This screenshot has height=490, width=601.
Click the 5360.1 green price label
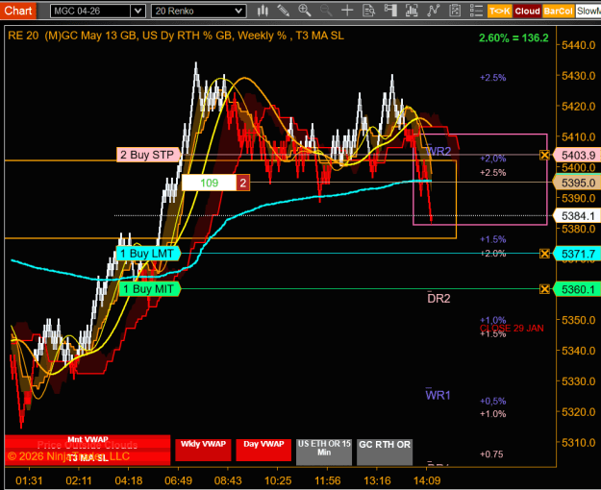(x=576, y=289)
